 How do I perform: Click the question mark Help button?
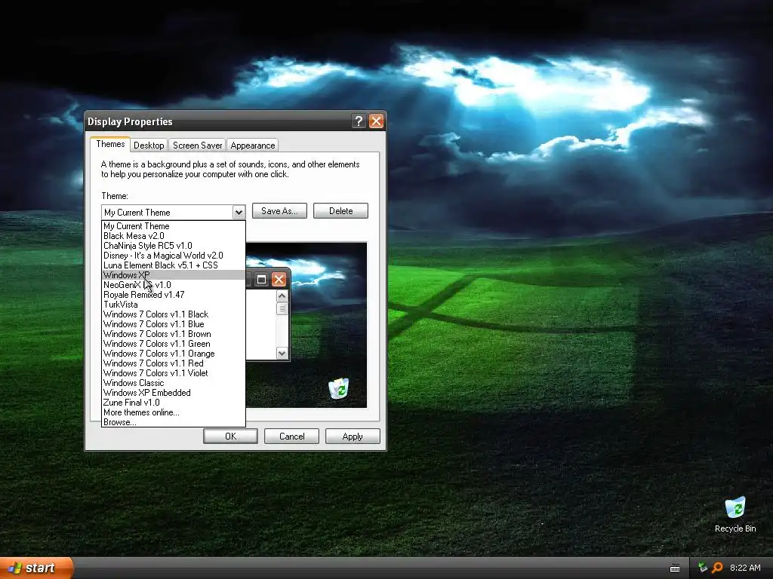tap(359, 121)
